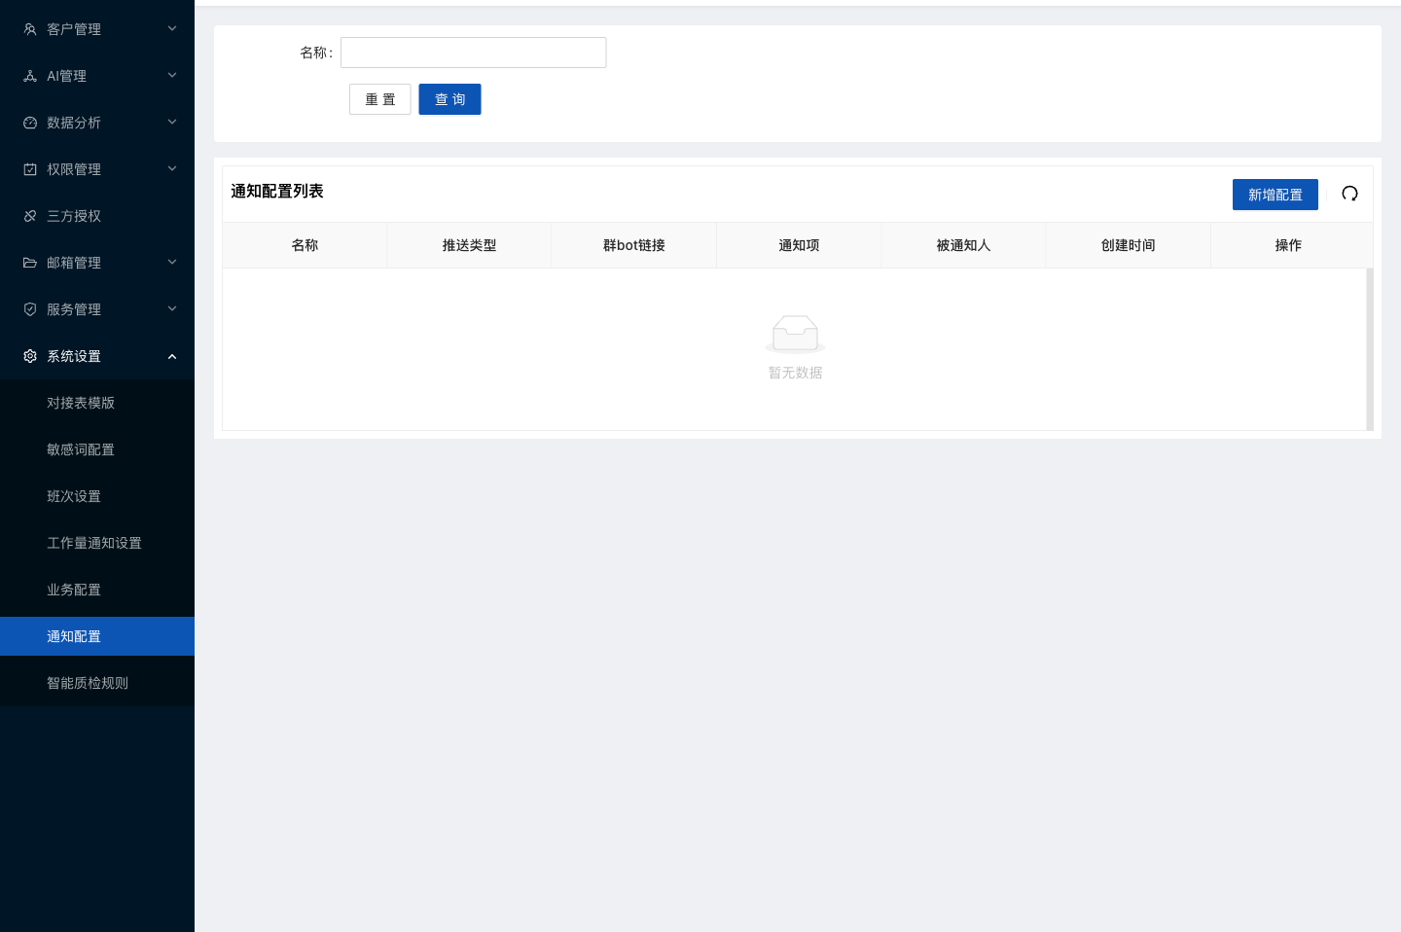Image resolution: width=1401 pixels, height=932 pixels.
Task: Open the 三方授权 menu label
Action: pos(74,216)
